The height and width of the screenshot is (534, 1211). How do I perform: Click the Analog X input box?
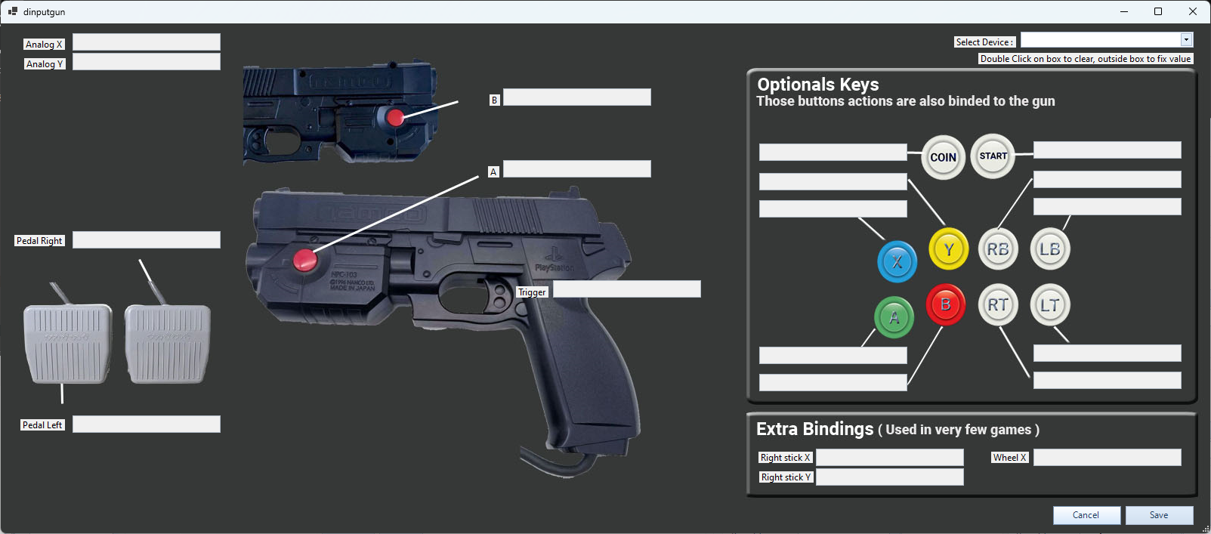point(147,42)
